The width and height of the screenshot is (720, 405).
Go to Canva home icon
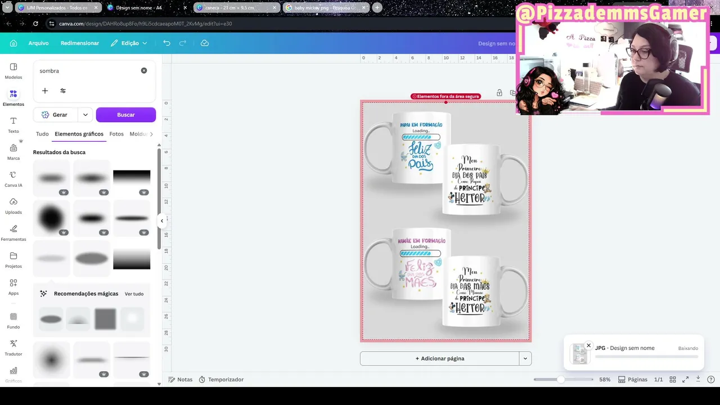(x=13, y=43)
